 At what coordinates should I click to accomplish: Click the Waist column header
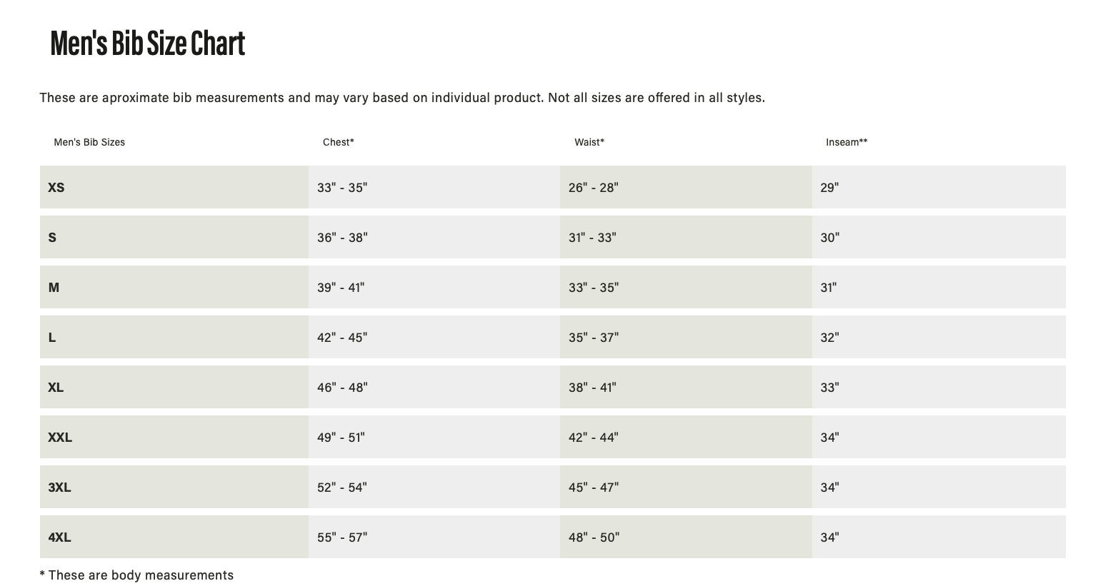(x=589, y=142)
